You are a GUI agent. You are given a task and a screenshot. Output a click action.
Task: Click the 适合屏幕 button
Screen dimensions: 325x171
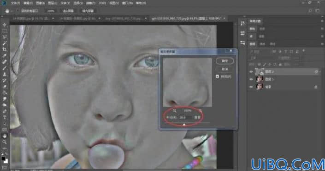click(x=68, y=11)
